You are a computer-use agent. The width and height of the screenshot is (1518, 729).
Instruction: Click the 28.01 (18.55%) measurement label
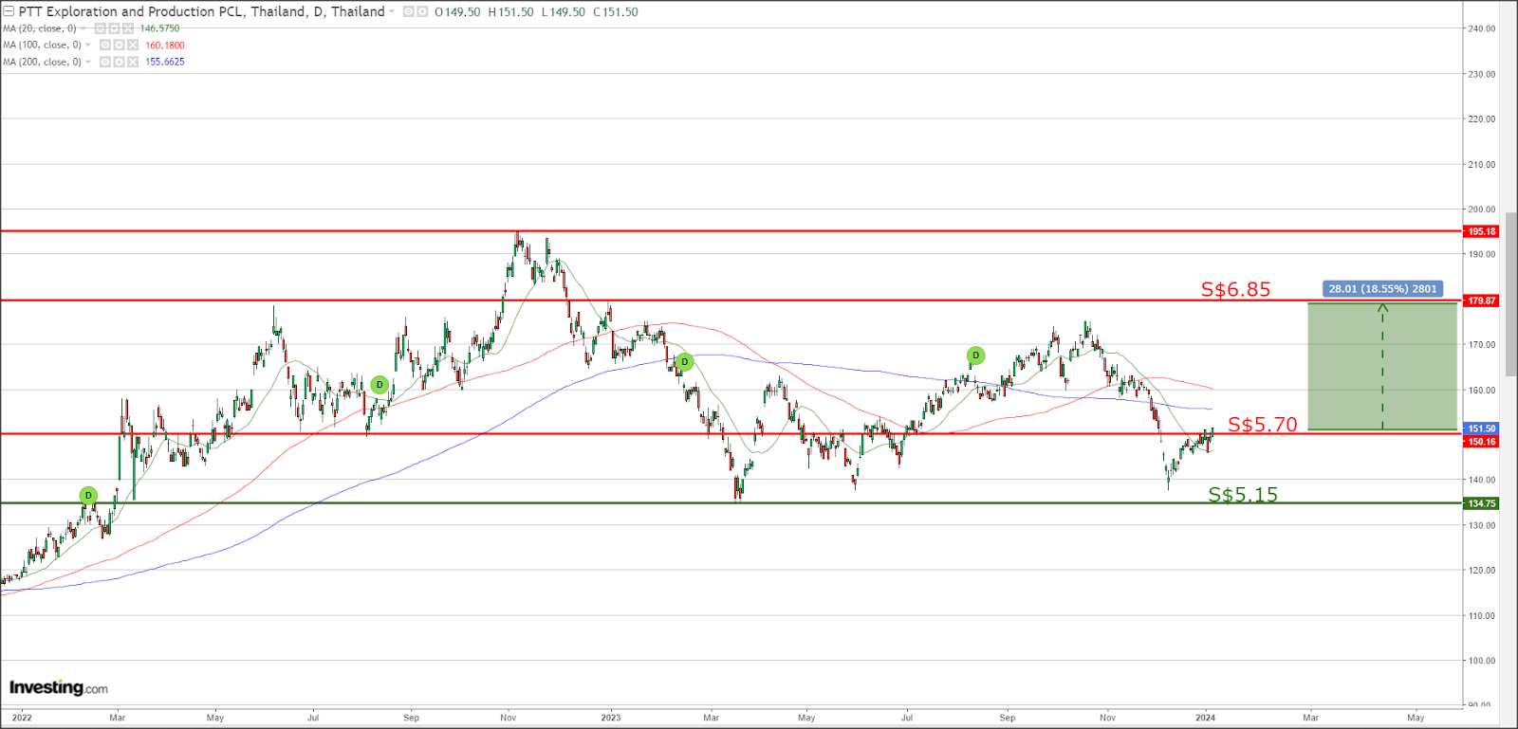point(1382,288)
